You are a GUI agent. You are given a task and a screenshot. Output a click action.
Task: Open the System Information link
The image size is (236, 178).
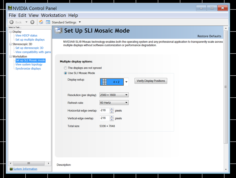point(25,169)
